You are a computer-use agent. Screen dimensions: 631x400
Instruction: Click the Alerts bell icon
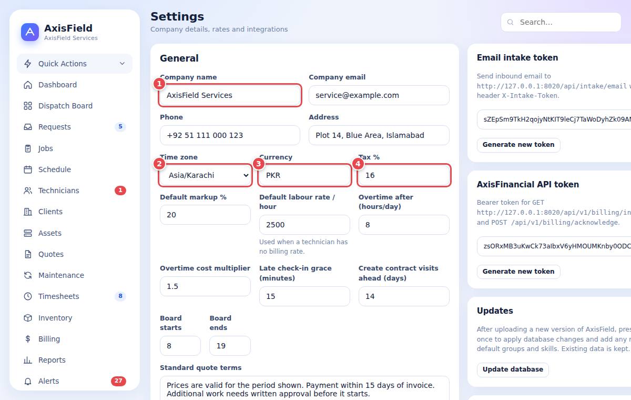pos(28,381)
